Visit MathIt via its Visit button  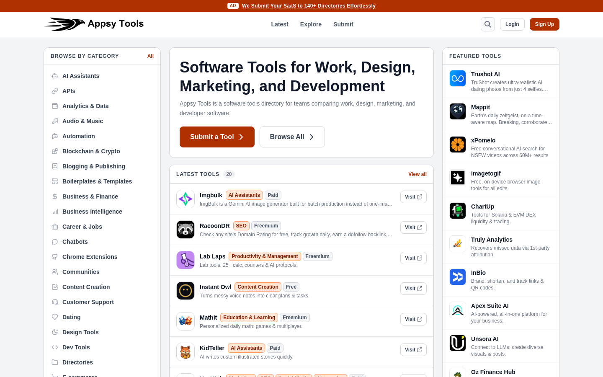(x=413, y=319)
